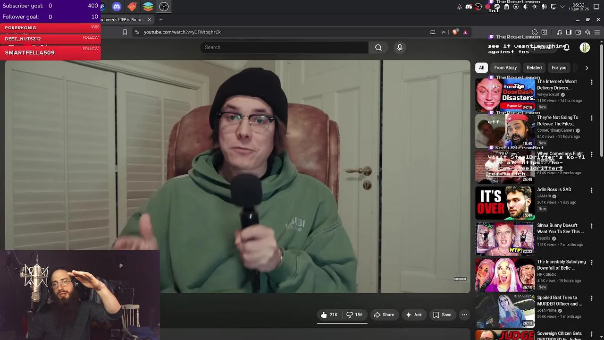
Task: Open the JAMARI channel link
Action: (544, 196)
